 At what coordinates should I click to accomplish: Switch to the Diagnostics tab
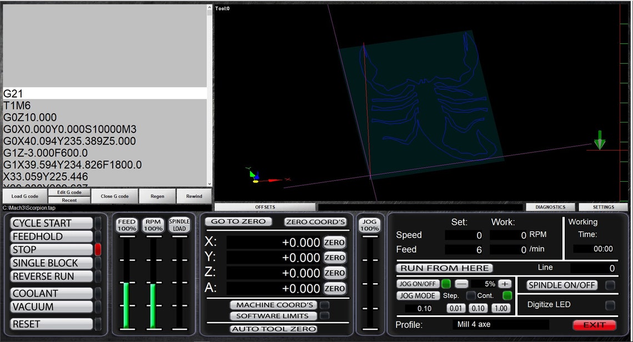550,206
